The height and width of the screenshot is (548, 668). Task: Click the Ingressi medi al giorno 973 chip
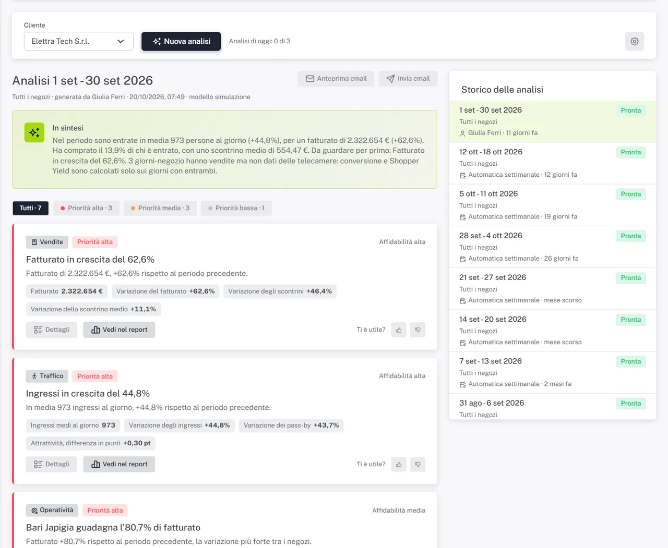(73, 425)
